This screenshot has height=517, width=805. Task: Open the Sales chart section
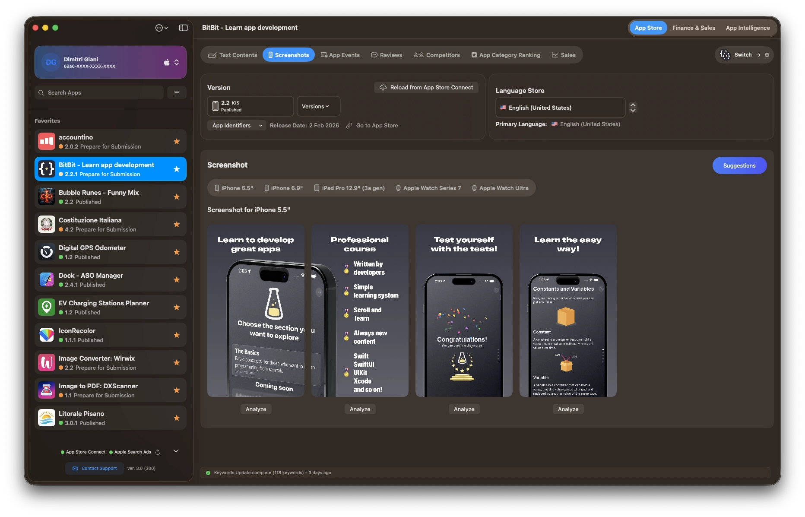555,55
